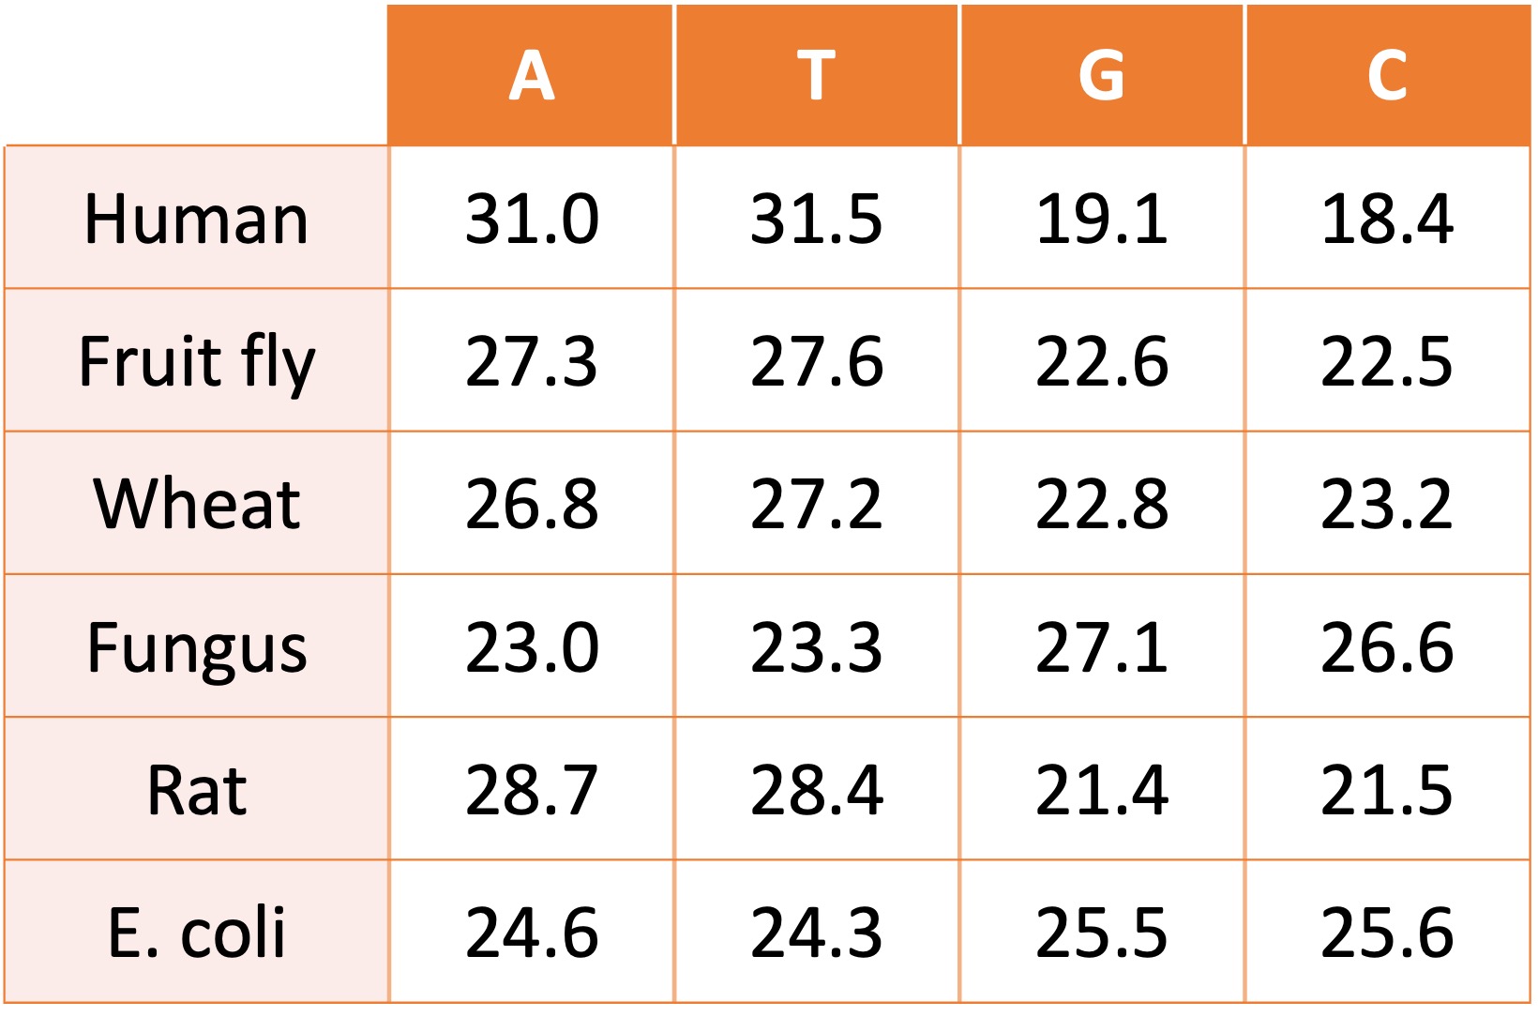Click the Human row label
The image size is (1538, 1032).
pos(197,219)
